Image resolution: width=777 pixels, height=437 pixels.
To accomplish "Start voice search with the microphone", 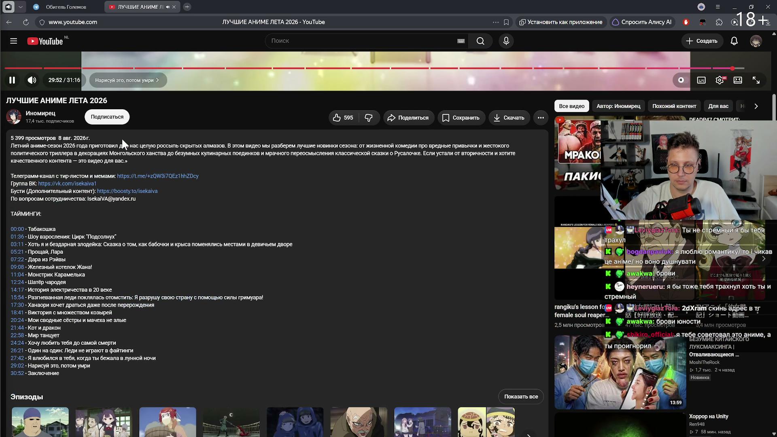I will [x=506, y=41].
